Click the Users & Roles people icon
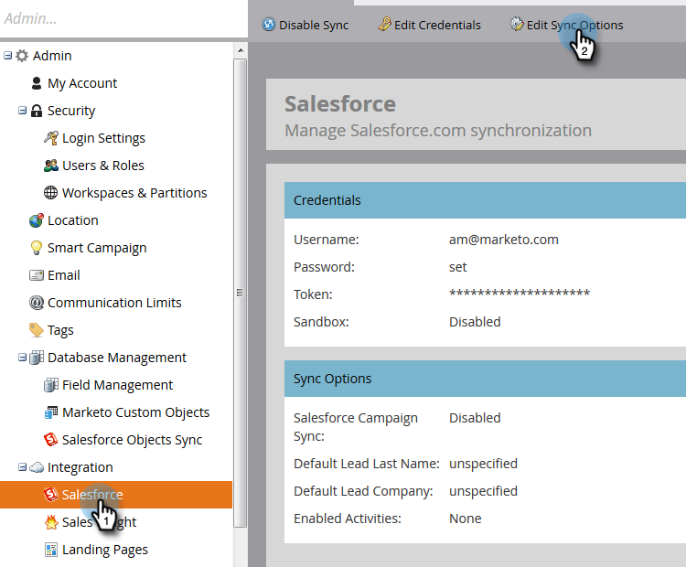 pos(50,166)
